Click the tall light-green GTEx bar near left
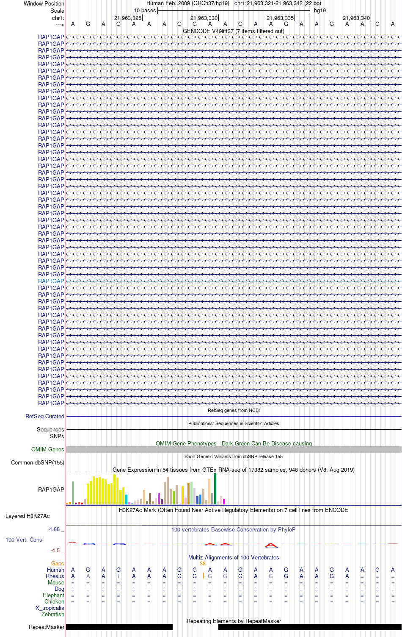This screenshot has width=402, height=637. 73,493
